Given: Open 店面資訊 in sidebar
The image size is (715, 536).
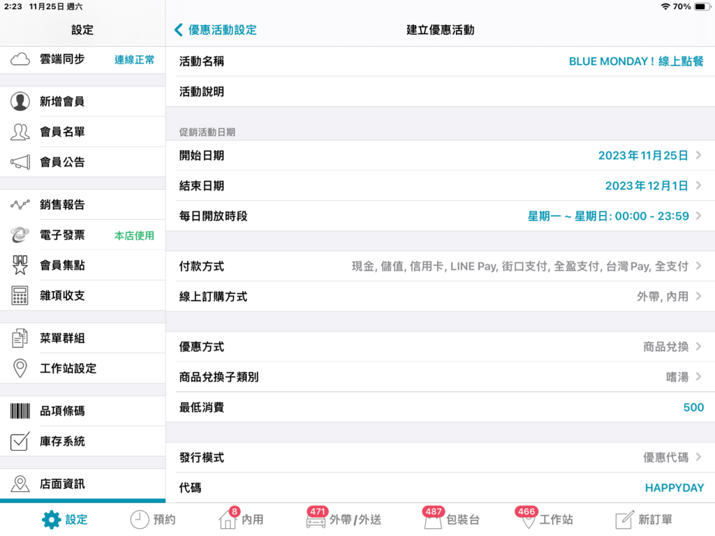Looking at the screenshot, I should 82,484.
